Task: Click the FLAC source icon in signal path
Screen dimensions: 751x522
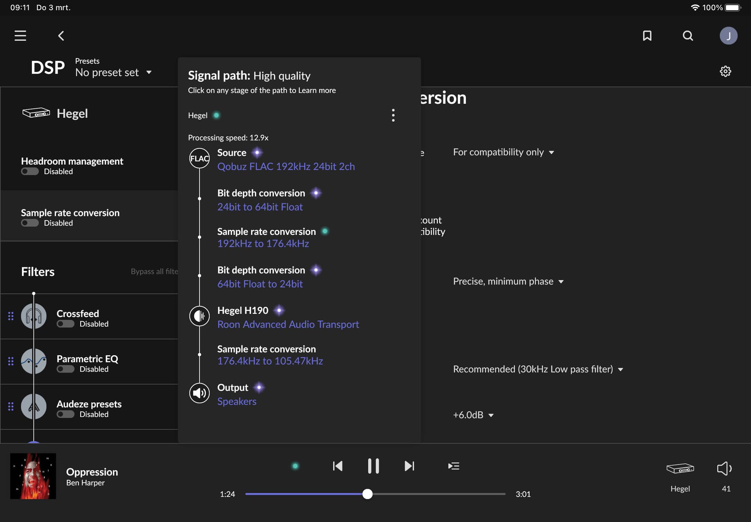Action: coord(199,158)
